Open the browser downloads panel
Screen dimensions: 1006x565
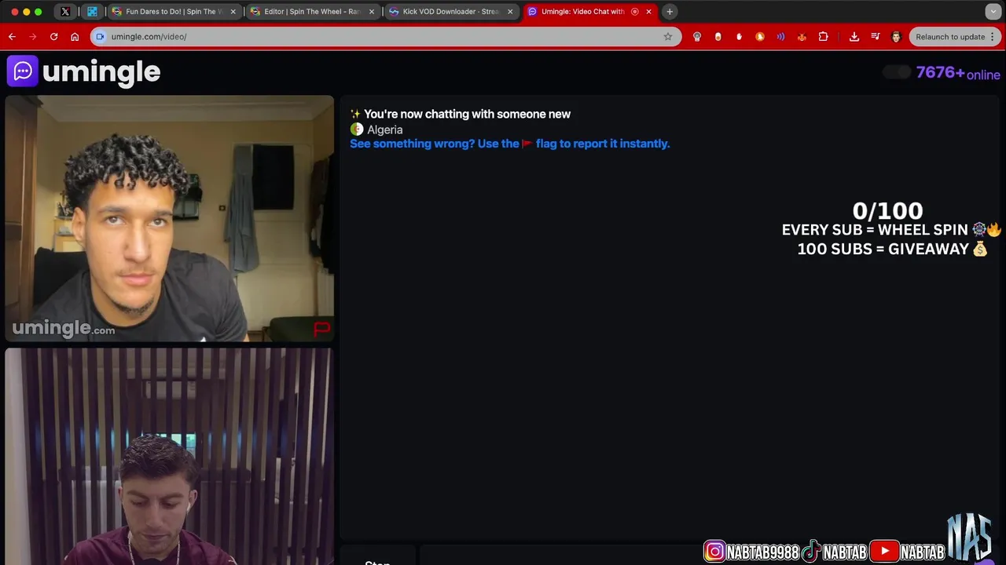coord(854,37)
